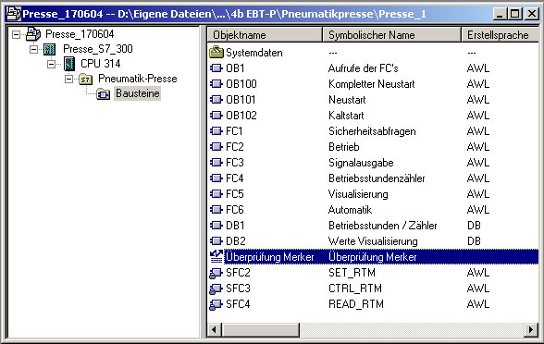Click symbolic name 'Kaltstart'
Screen dimensions: 544x344
(346, 116)
